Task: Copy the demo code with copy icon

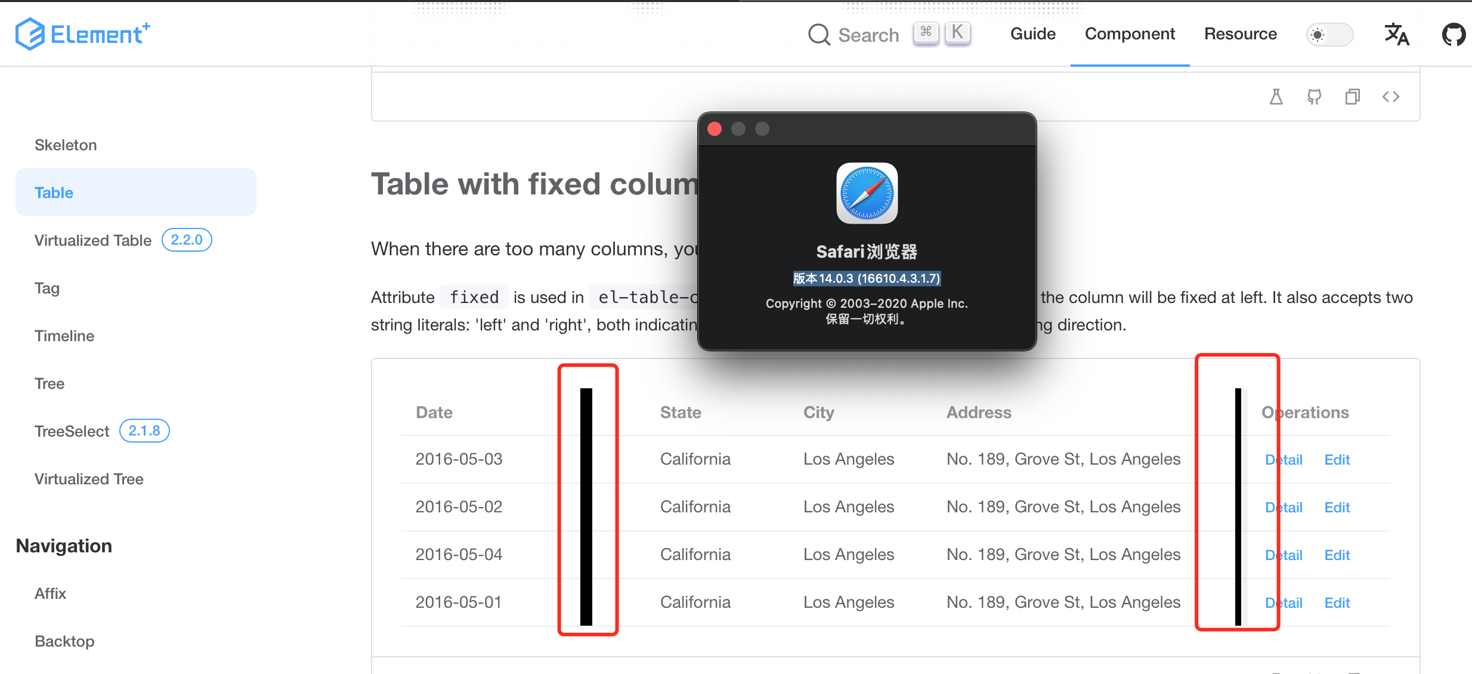Action: pyautogui.click(x=1352, y=97)
